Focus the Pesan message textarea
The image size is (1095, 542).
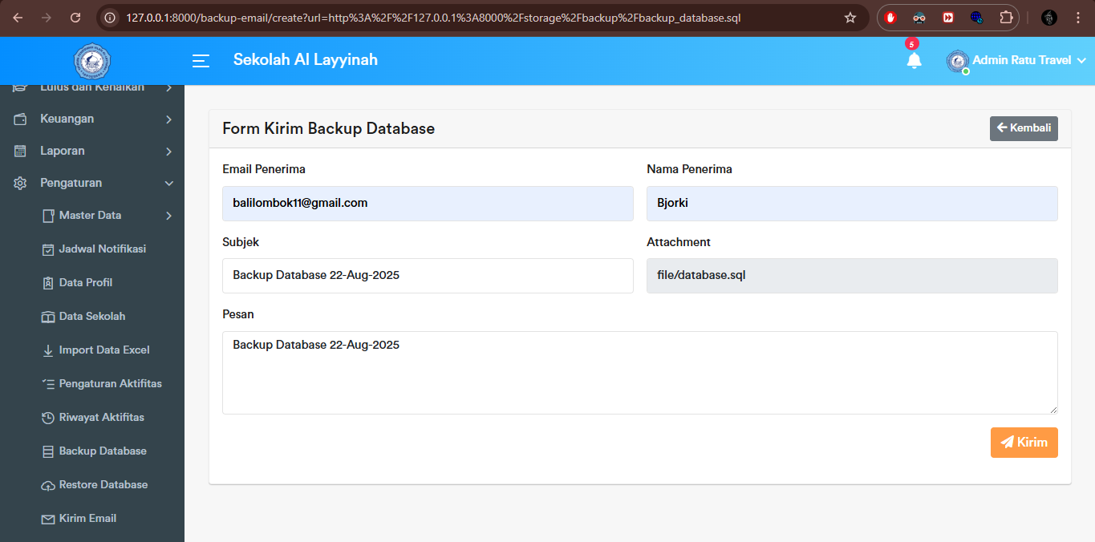(x=639, y=373)
